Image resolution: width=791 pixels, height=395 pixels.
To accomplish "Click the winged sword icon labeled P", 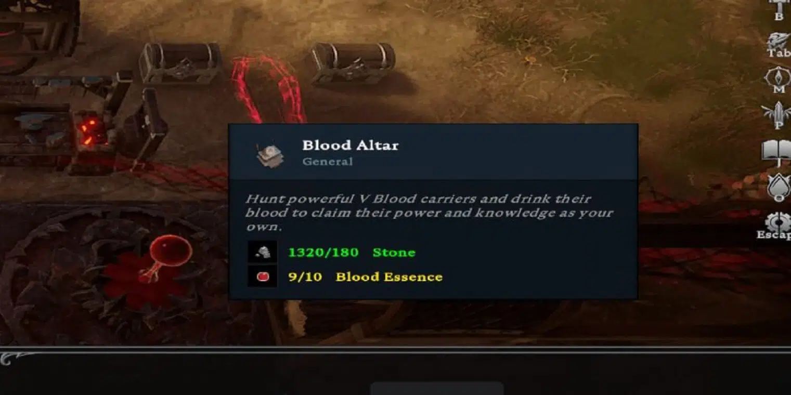I will (x=779, y=115).
